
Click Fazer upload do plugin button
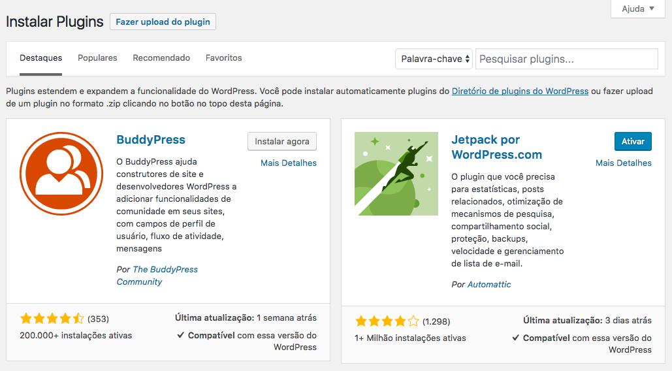tap(163, 22)
